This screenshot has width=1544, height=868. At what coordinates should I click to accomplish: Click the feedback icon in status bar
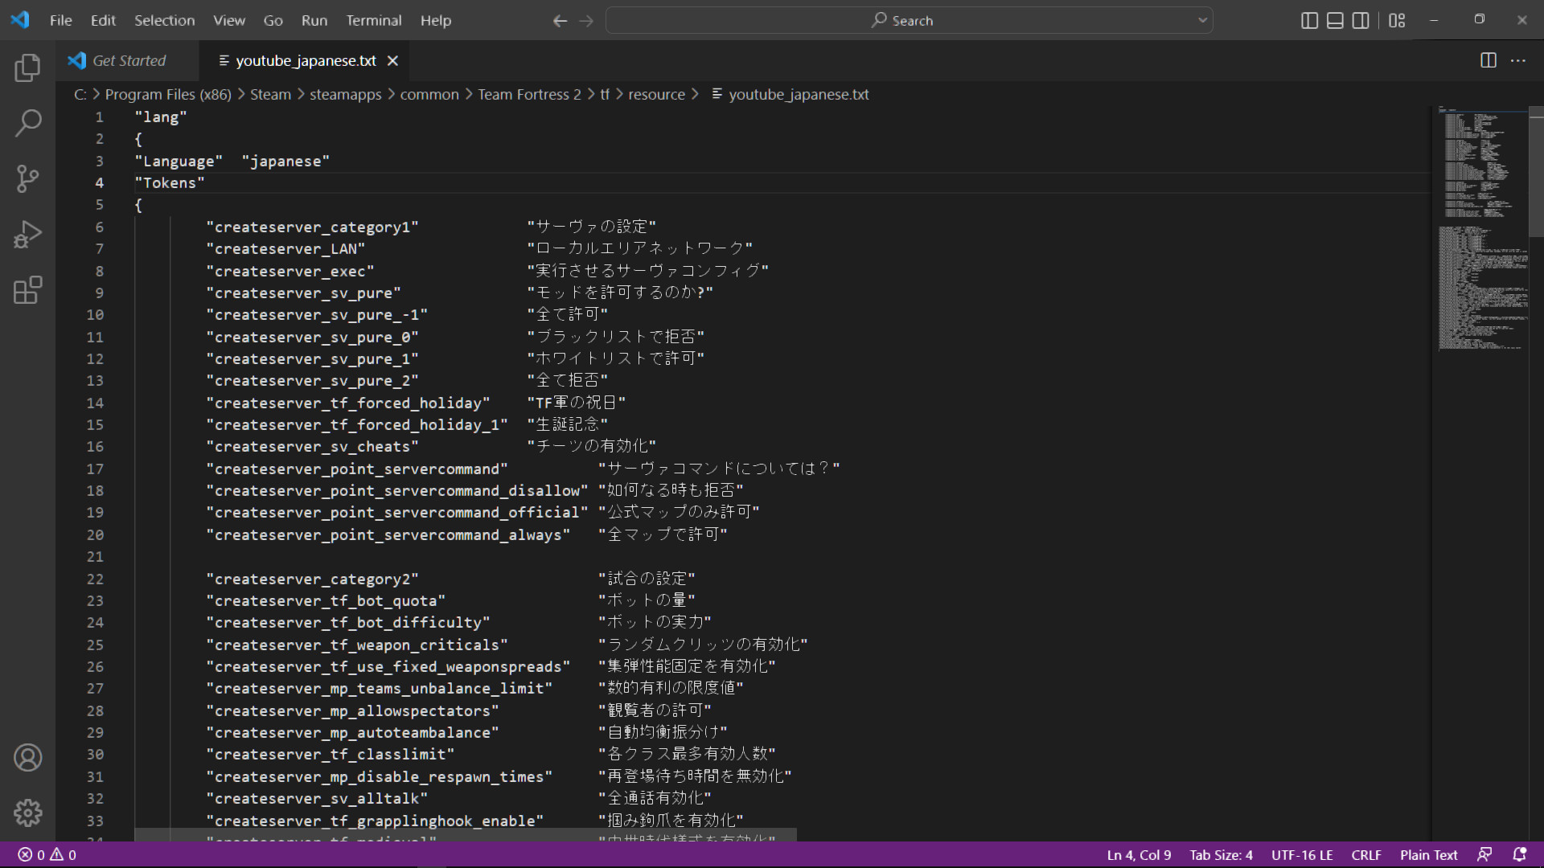[1484, 855]
